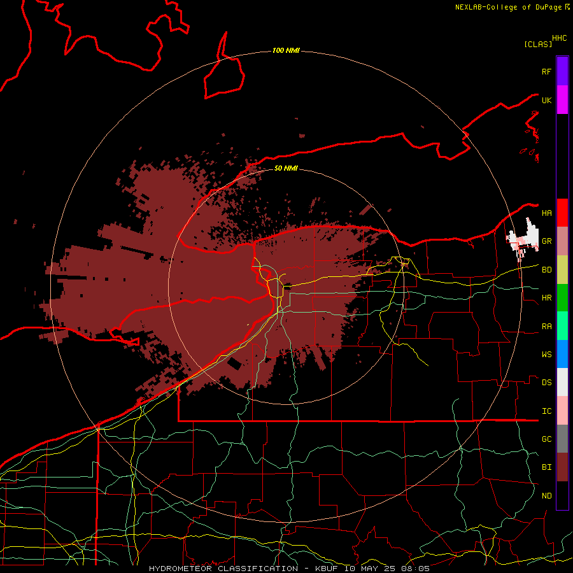573x573 pixels.
Task: Click the BI legend label
Action: [x=547, y=467]
